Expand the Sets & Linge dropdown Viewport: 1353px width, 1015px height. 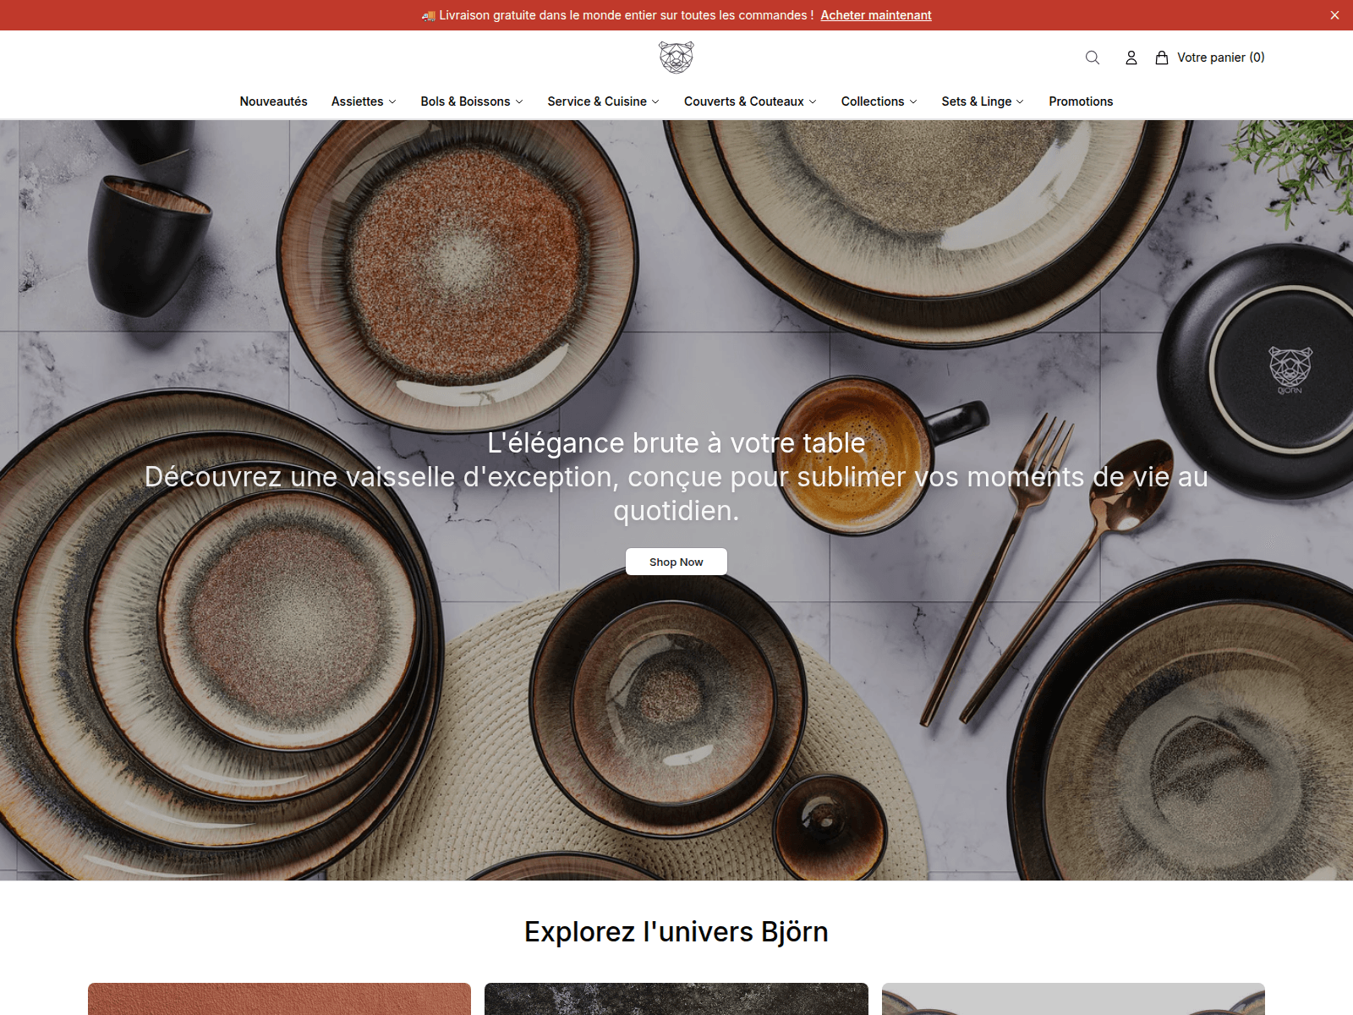(x=983, y=101)
